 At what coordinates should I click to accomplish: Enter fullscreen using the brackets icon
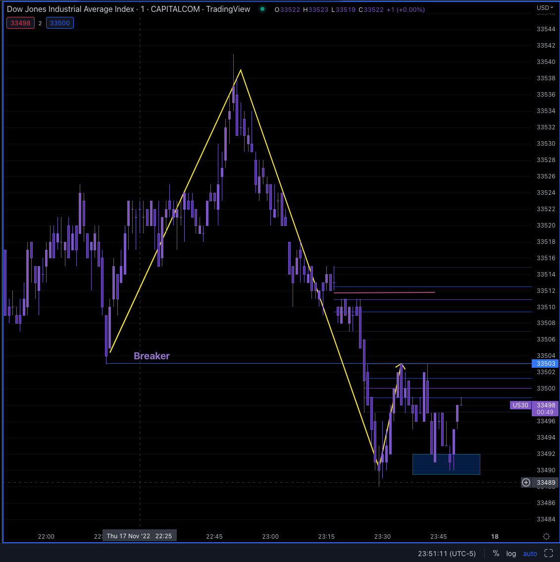tap(548, 553)
